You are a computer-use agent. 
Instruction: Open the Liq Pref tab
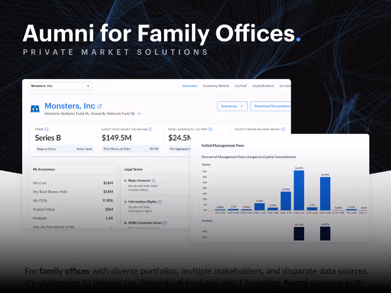[x=241, y=86]
